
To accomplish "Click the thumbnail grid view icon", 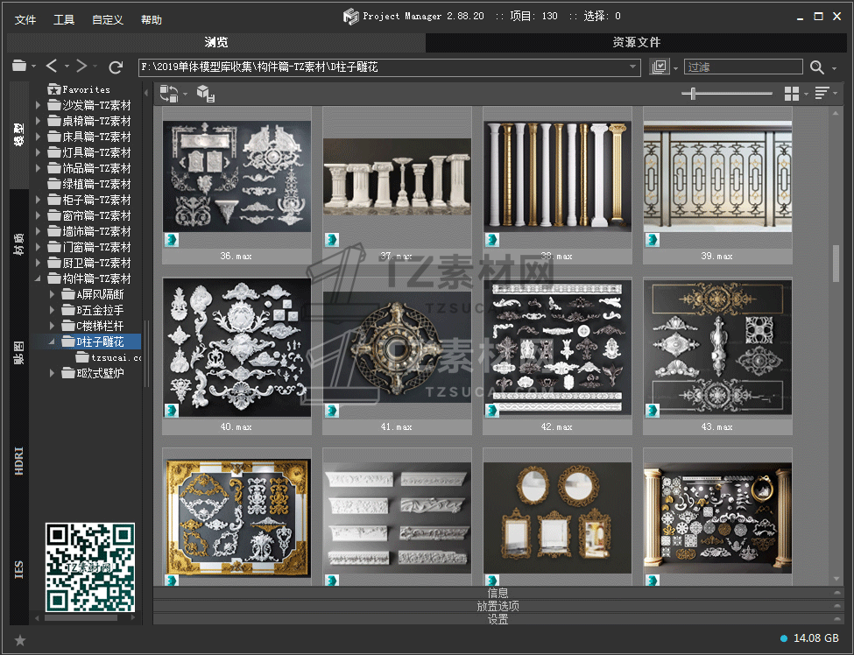I will pyautogui.click(x=792, y=94).
